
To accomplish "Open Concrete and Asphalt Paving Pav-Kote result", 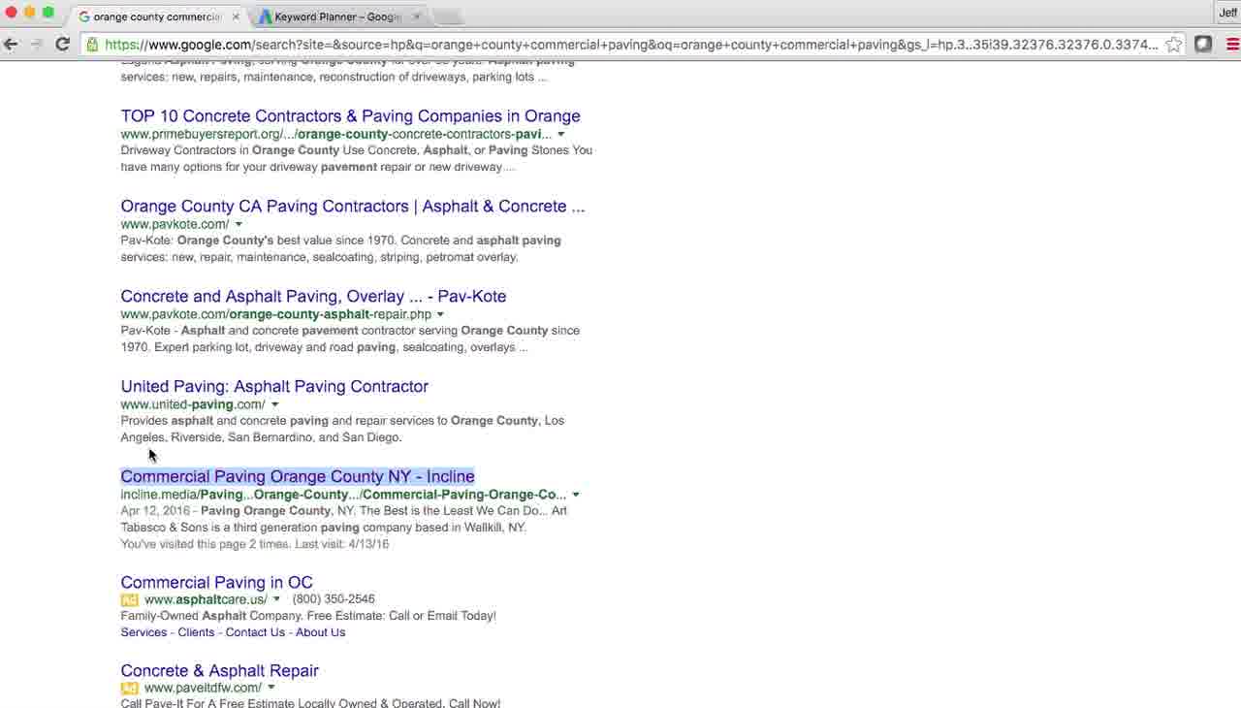I will [313, 296].
